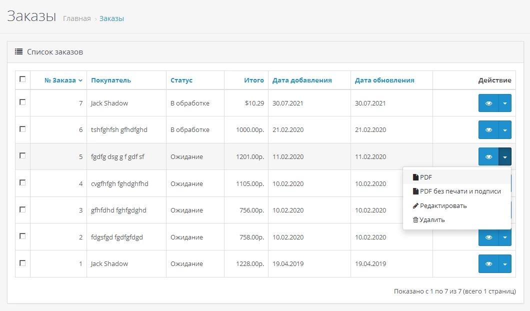Sort by Дата добавления column header
Screen dimensions: 530x311
coord(302,80)
